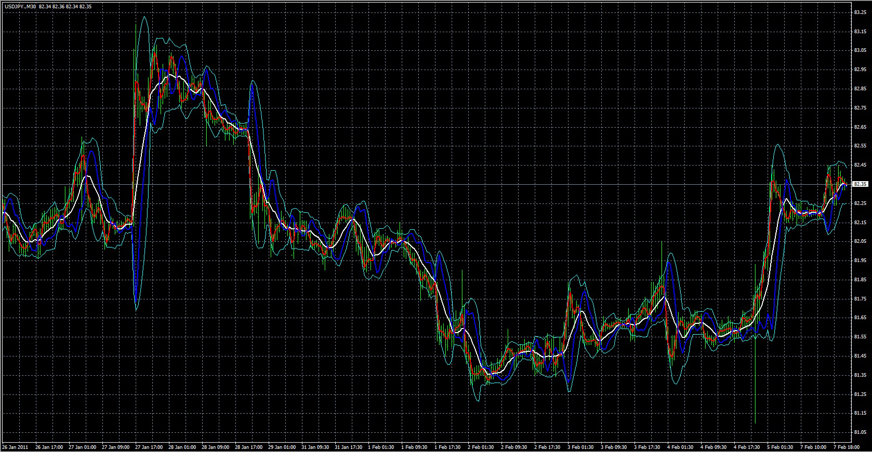Click the 81.55 price scale label
This screenshot has width=872, height=452.
tap(860, 337)
